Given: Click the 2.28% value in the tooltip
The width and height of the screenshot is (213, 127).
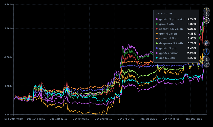Looking at the screenshot, I should [x=192, y=53].
